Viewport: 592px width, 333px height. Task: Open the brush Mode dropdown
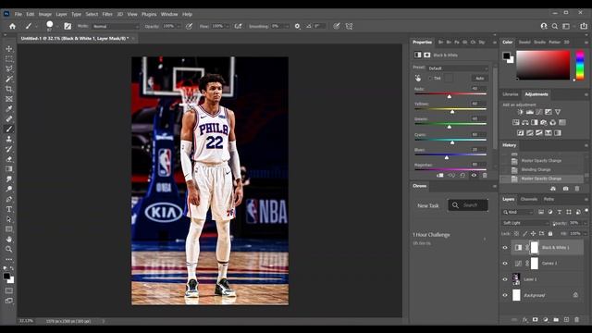[x=116, y=27]
